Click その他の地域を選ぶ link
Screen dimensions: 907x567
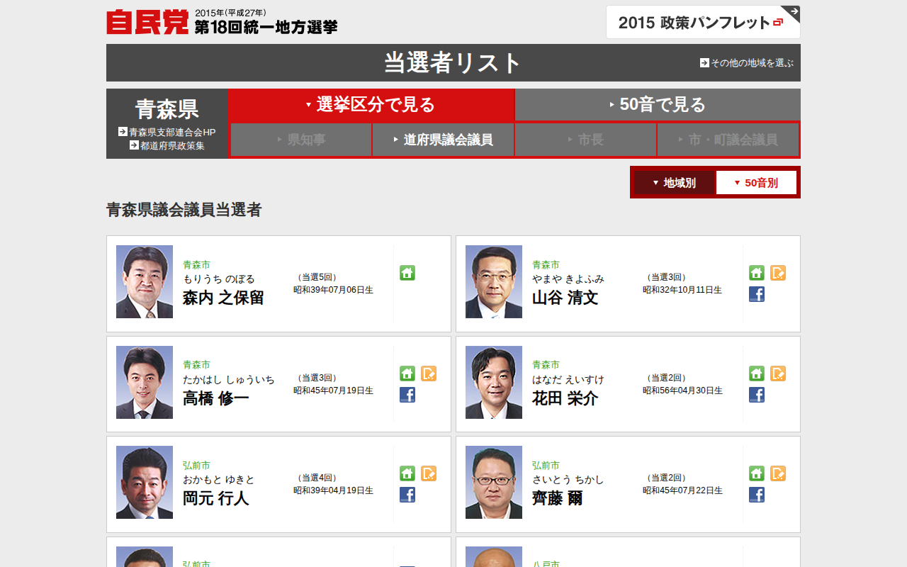[747, 62]
